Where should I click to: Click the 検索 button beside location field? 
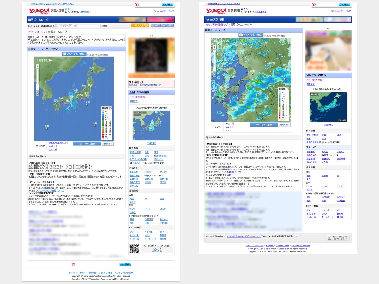[105, 26]
